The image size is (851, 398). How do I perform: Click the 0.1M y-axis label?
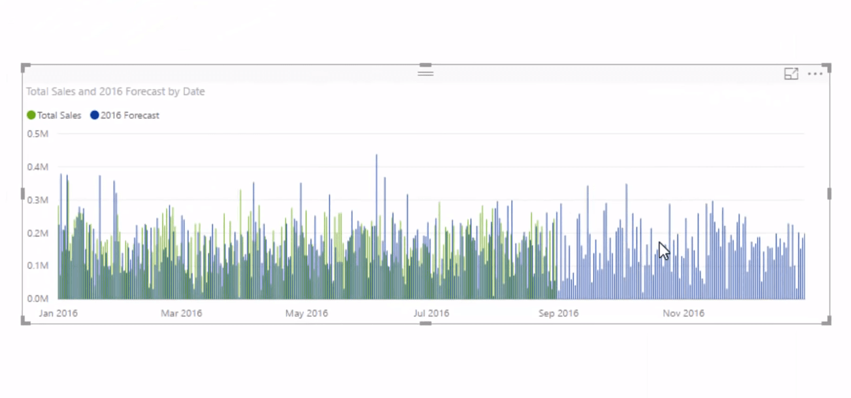(37, 266)
